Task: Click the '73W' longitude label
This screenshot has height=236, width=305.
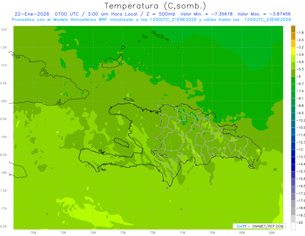Action: pyautogui.click(x=123, y=232)
